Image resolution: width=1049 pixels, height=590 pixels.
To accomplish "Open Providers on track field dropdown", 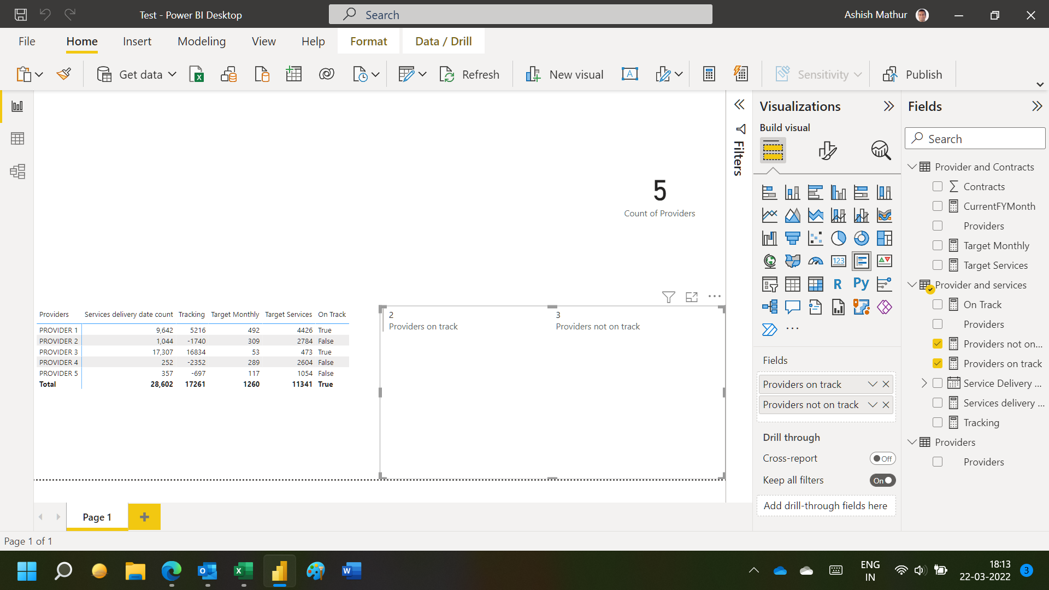I will pos(873,384).
